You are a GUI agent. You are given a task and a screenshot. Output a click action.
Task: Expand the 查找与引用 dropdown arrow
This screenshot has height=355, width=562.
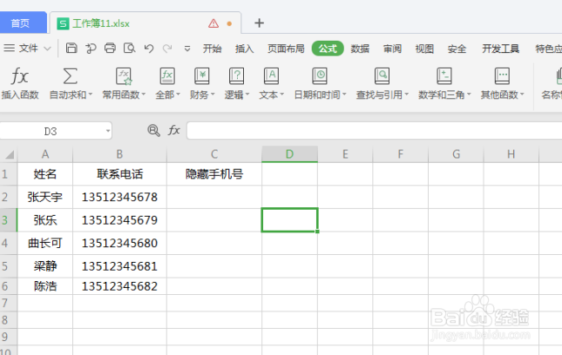pos(406,95)
